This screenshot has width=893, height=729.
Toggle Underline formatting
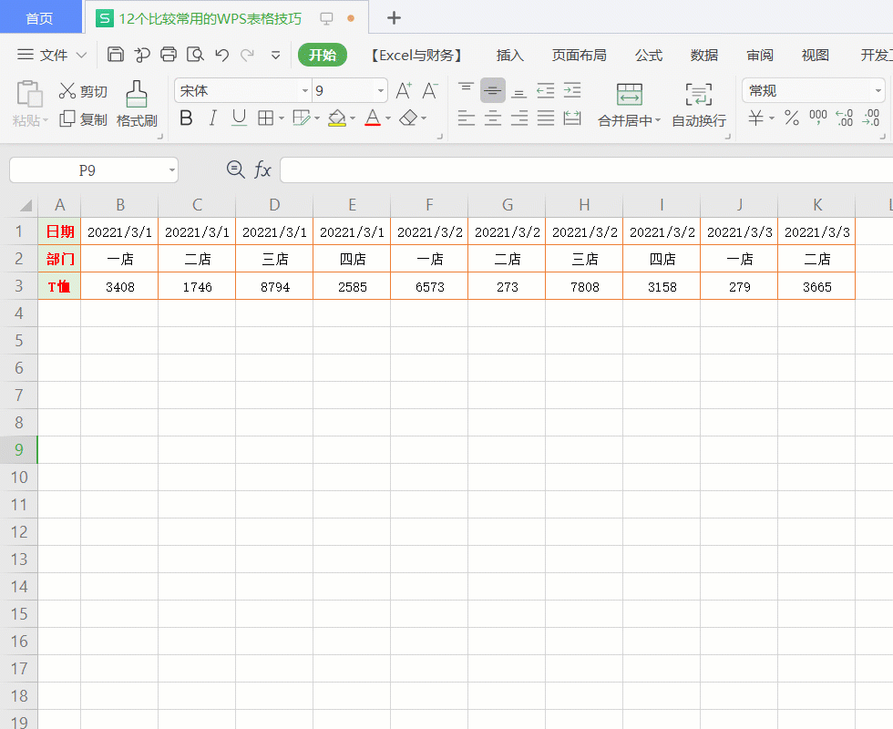pos(239,118)
